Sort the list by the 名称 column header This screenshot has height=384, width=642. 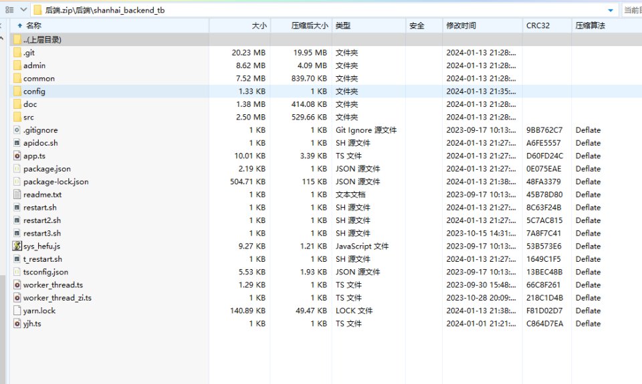[33, 25]
